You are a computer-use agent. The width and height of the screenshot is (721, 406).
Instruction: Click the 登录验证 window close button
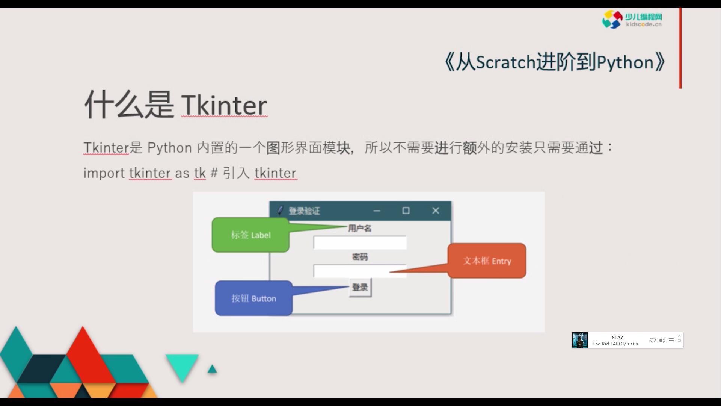[x=436, y=210]
